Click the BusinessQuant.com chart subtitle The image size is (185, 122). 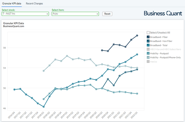point(14,26)
